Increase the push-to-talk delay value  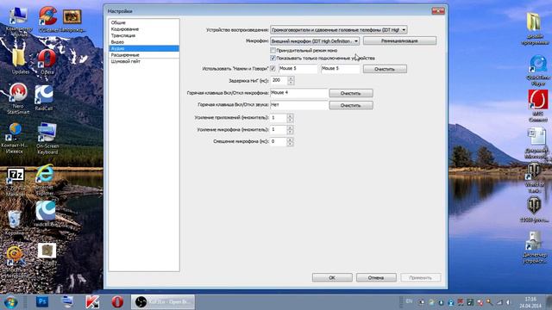(x=291, y=78)
